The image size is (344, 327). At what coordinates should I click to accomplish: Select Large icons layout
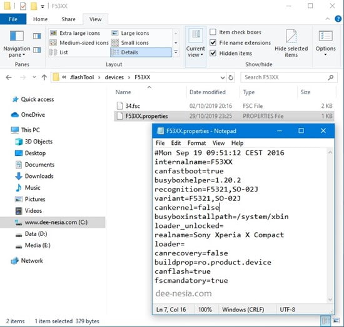pos(130,33)
